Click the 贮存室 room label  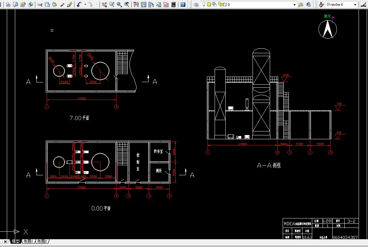(159, 152)
